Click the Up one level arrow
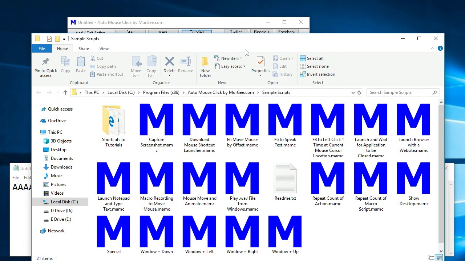The width and height of the screenshot is (465, 261). [65, 92]
